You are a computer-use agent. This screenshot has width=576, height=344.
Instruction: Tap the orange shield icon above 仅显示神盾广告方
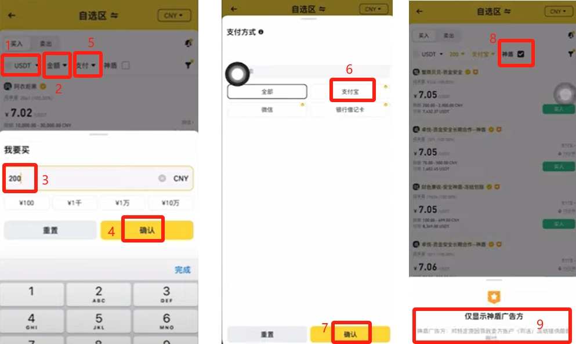[494, 296]
